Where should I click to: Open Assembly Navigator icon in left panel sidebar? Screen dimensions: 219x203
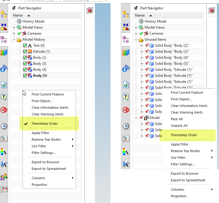point(4,14)
